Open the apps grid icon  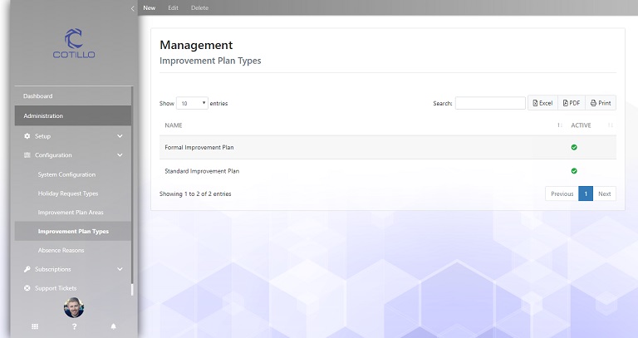point(35,326)
